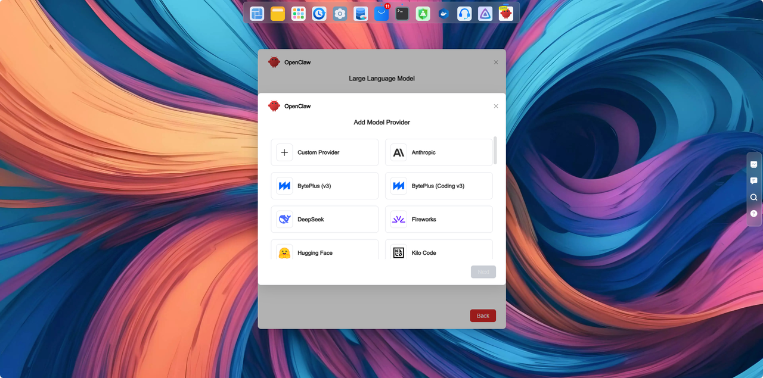Open the resource monitor icon in right sidebar
The image size is (763, 378).
click(x=754, y=164)
